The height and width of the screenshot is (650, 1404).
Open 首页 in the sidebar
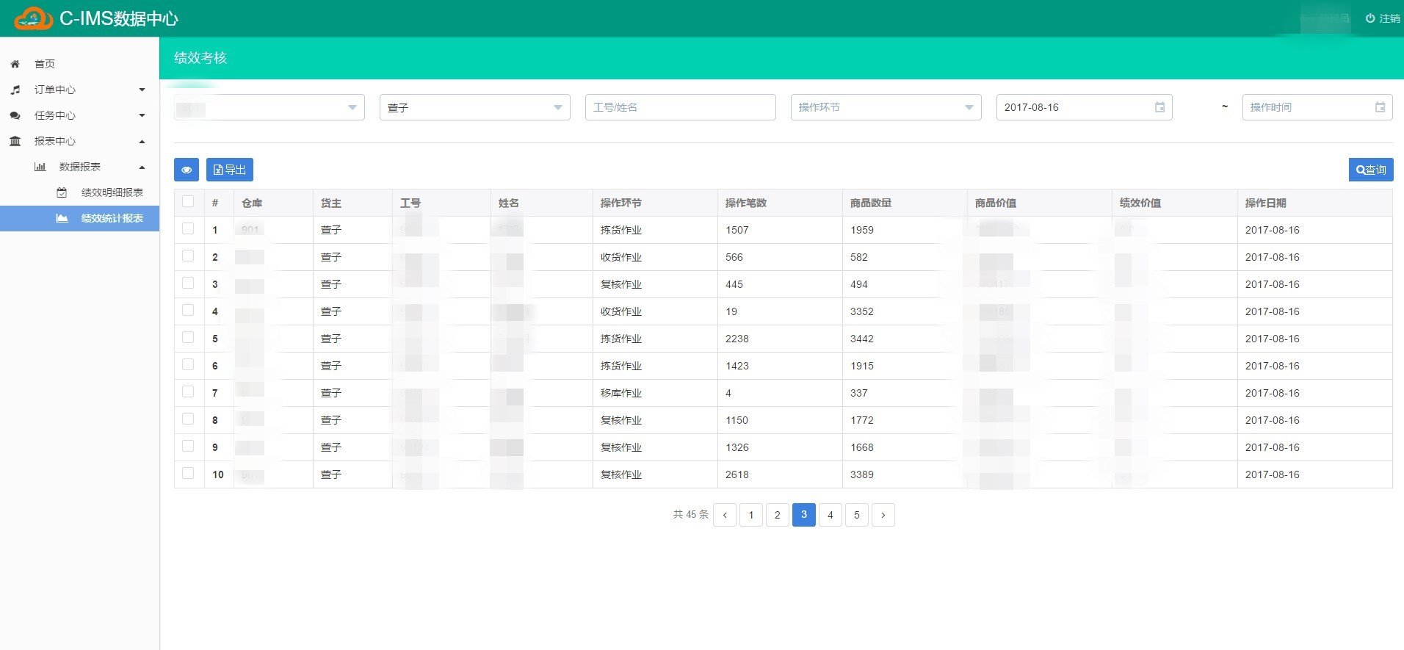[x=79, y=64]
